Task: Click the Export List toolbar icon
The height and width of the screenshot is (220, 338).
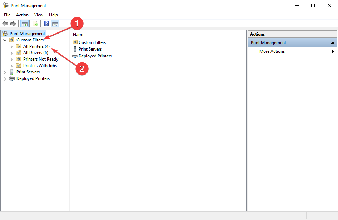Action: pos(35,24)
